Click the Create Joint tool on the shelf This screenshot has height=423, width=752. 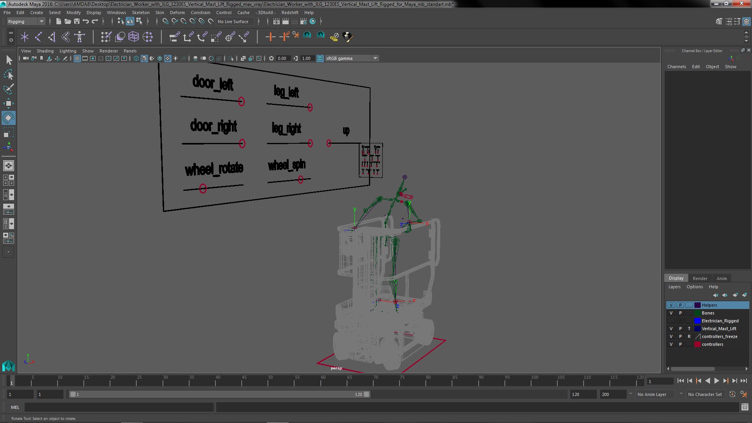coord(38,37)
